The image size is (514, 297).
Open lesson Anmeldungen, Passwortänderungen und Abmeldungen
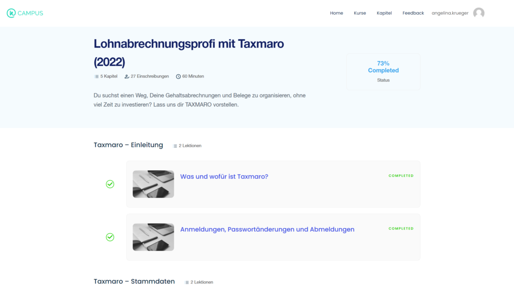click(x=267, y=229)
